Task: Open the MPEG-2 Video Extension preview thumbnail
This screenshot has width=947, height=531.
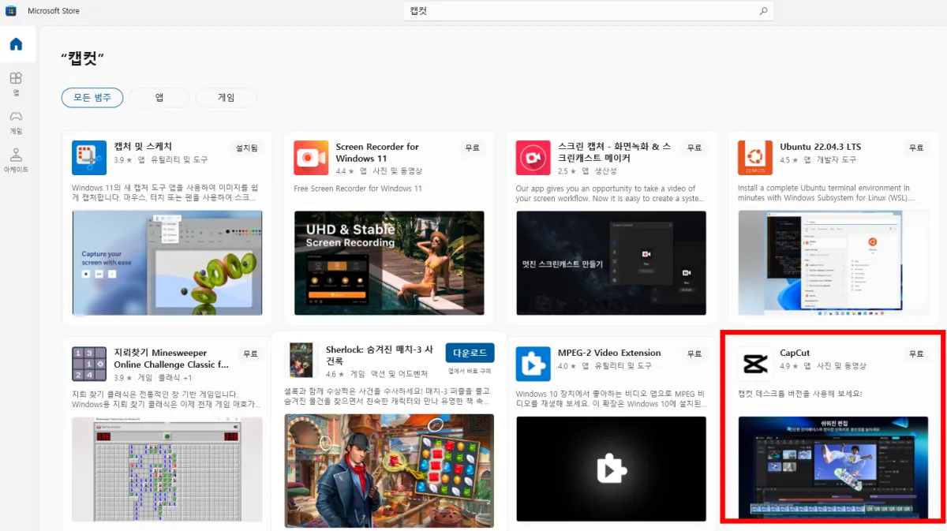Action: tap(611, 469)
